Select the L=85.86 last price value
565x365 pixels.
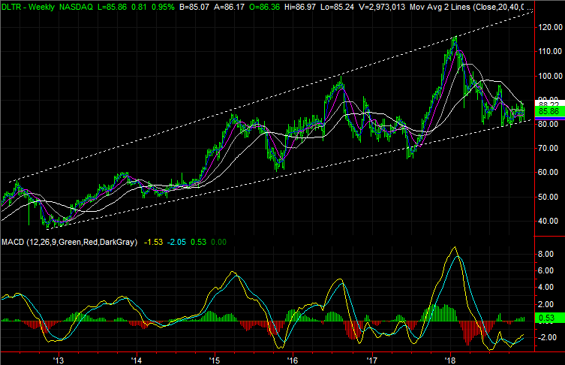(x=112, y=7)
